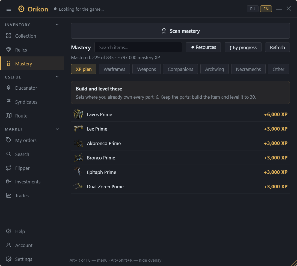This screenshot has height=266, width=297.
Task: Switch to the Weapons tab
Action: point(146,69)
